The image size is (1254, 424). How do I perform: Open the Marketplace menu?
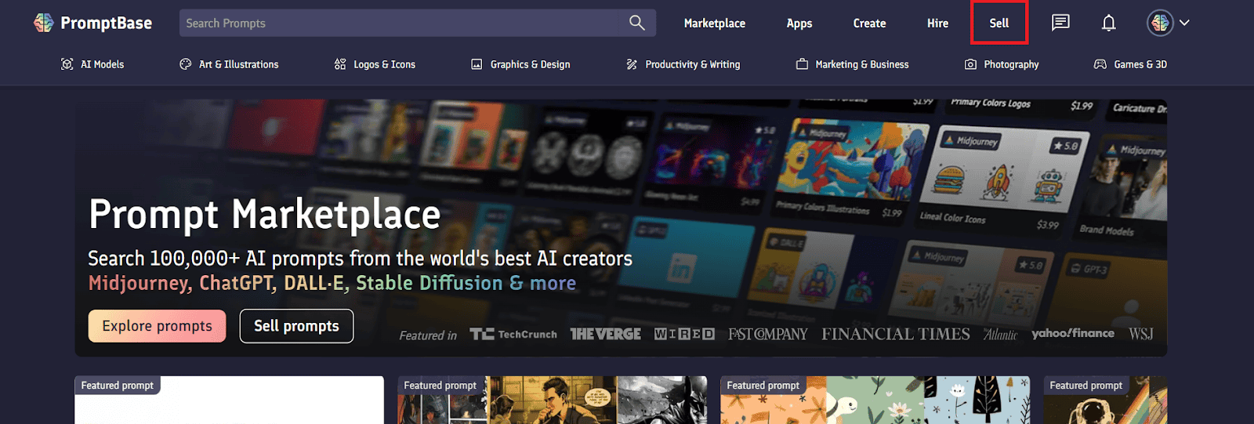[x=715, y=24]
